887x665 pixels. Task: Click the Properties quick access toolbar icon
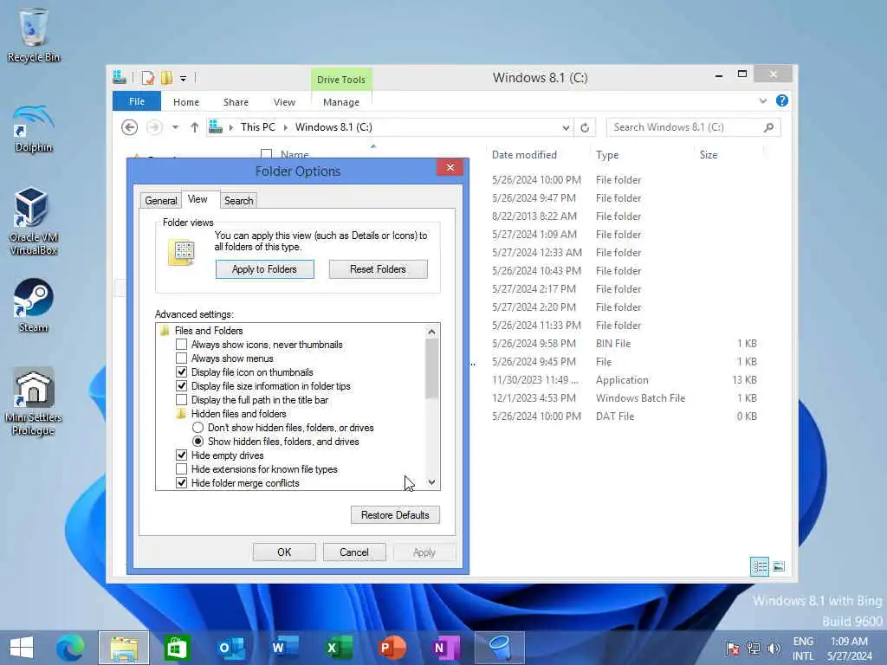click(x=147, y=78)
